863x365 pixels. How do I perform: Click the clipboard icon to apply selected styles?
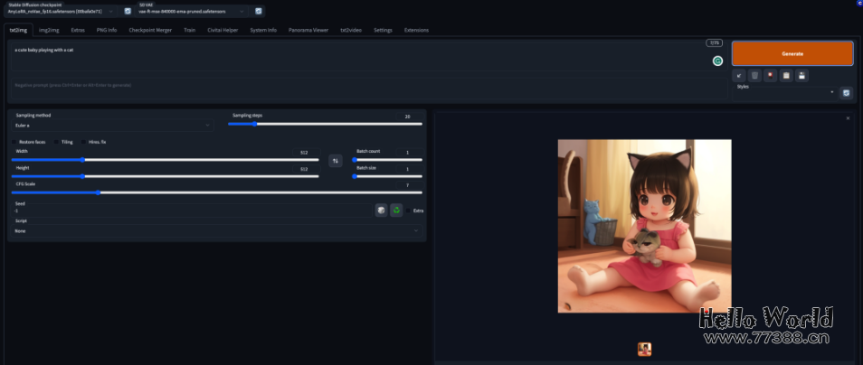tap(786, 75)
